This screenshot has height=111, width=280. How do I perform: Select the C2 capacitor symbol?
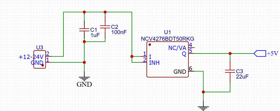pos(105,26)
